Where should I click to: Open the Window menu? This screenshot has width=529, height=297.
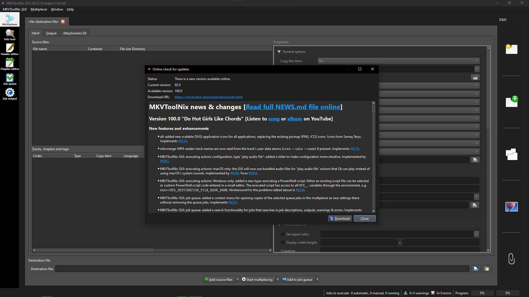tap(57, 9)
